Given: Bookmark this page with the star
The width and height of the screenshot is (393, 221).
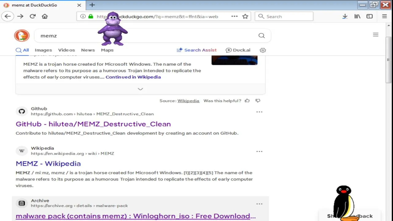Looking at the screenshot, I should (245, 16).
